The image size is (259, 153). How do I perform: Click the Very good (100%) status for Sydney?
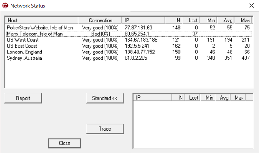click(100, 58)
